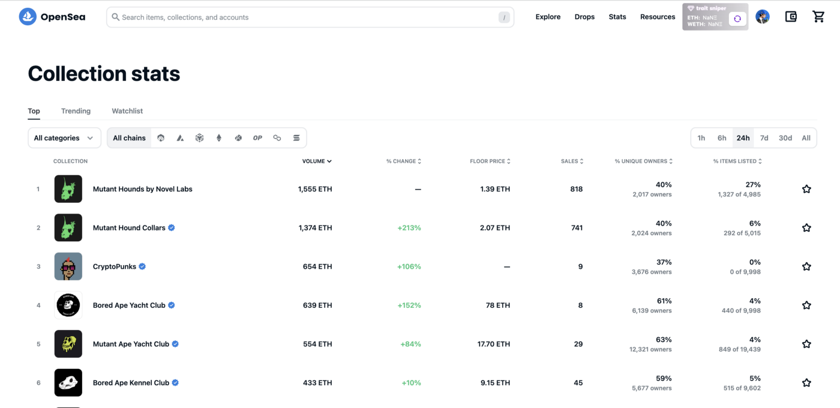
Task: Add Mutant Hounds by Novel Labs to watchlist
Action: pos(806,189)
